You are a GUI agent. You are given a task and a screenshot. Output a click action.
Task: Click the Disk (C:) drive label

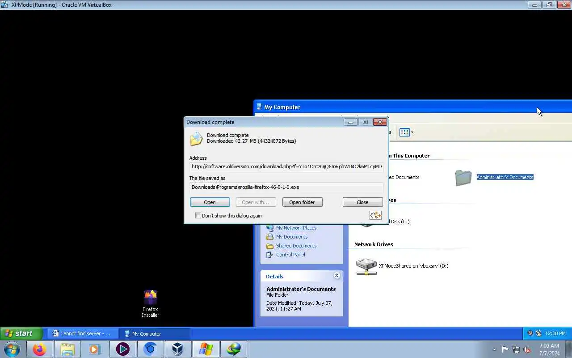(400, 222)
